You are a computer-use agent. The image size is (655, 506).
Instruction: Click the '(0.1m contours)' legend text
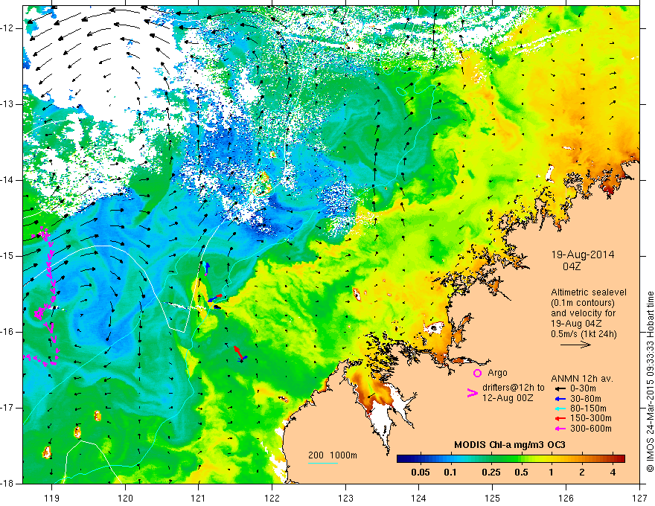[x=583, y=303]
